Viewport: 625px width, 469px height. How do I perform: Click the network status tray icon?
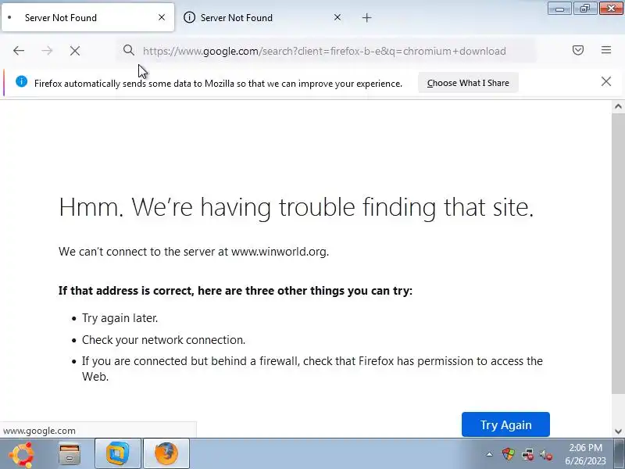(527, 454)
